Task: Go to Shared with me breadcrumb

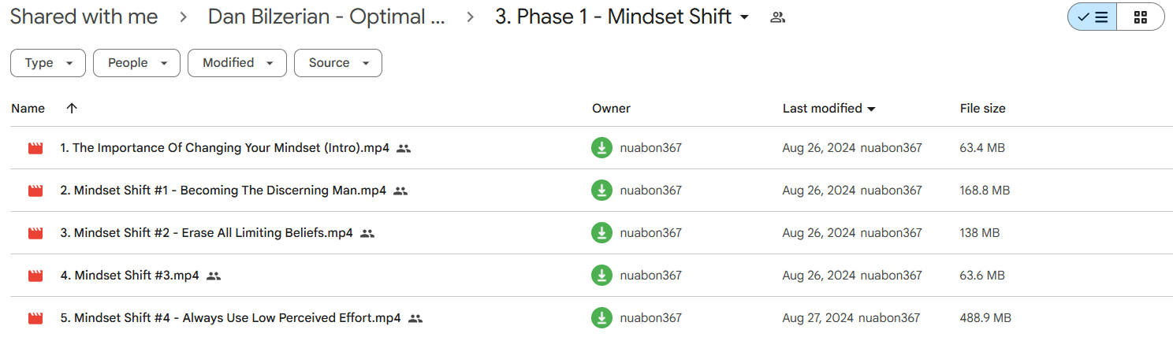Action: [x=84, y=17]
